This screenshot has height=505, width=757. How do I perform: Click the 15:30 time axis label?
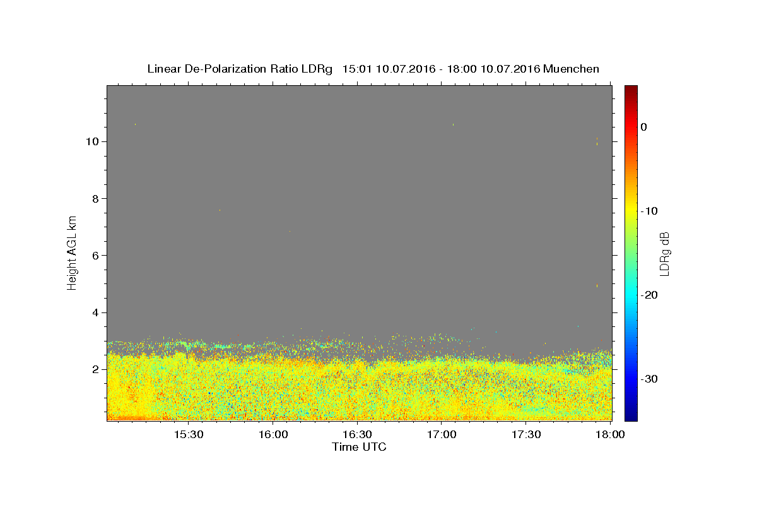coord(188,435)
